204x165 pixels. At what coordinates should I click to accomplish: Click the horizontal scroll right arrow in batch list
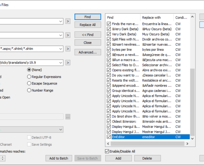188,144
